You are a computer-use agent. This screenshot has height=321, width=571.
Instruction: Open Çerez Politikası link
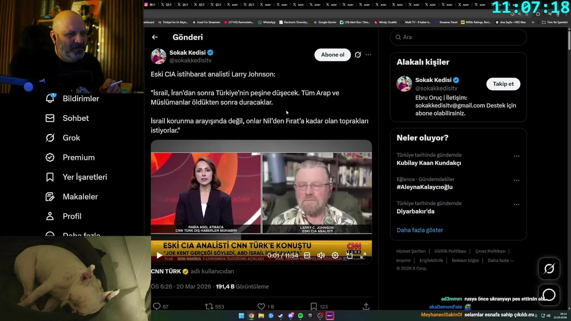click(x=490, y=251)
